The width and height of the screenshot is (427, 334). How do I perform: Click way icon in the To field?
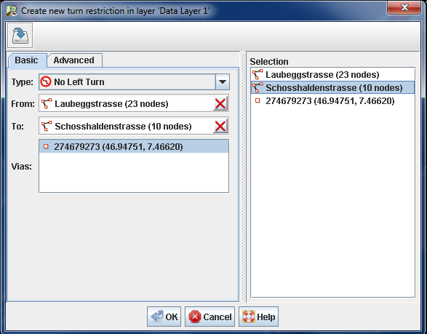(x=47, y=126)
